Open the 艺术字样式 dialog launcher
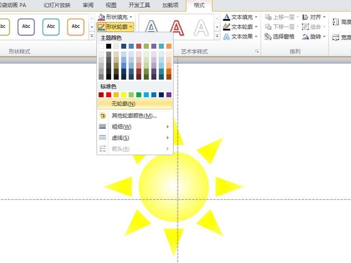 pos(256,51)
